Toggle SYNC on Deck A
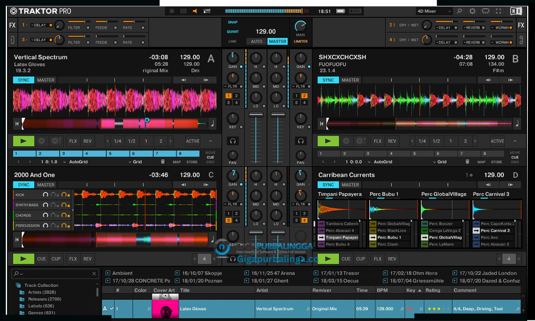The width and height of the screenshot is (535, 321). [x=24, y=80]
